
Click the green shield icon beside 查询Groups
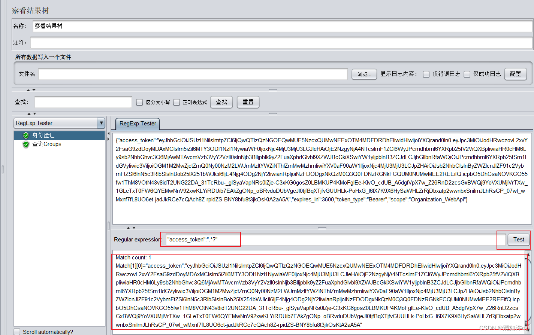click(x=25, y=144)
